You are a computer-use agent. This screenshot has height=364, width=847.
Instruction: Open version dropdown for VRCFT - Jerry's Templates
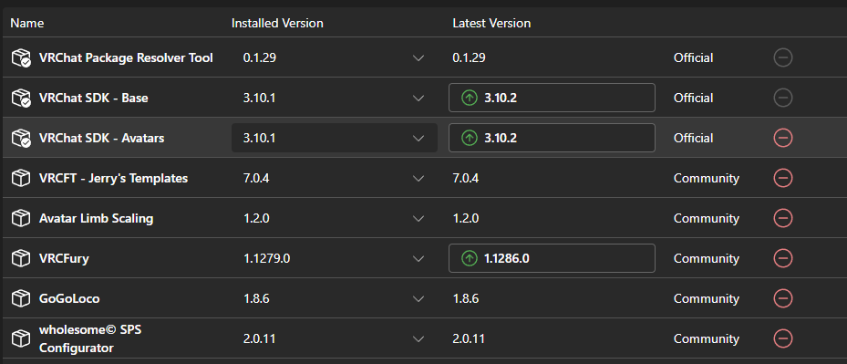418,178
